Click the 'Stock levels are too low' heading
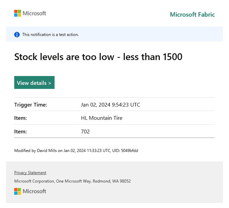 click(x=64, y=57)
